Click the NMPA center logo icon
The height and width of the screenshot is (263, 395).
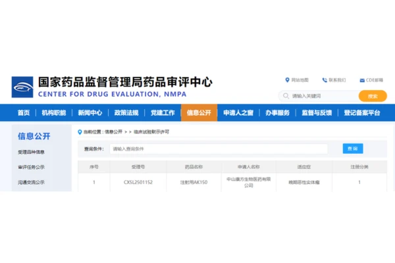pos(22,87)
